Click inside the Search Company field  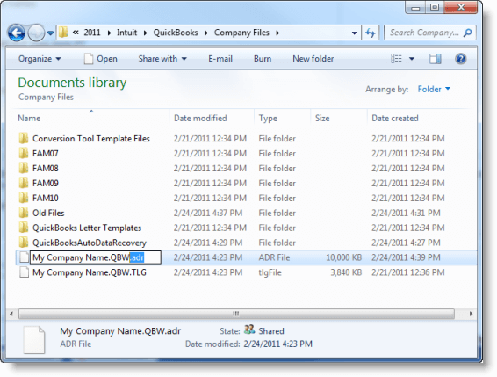[424, 33]
